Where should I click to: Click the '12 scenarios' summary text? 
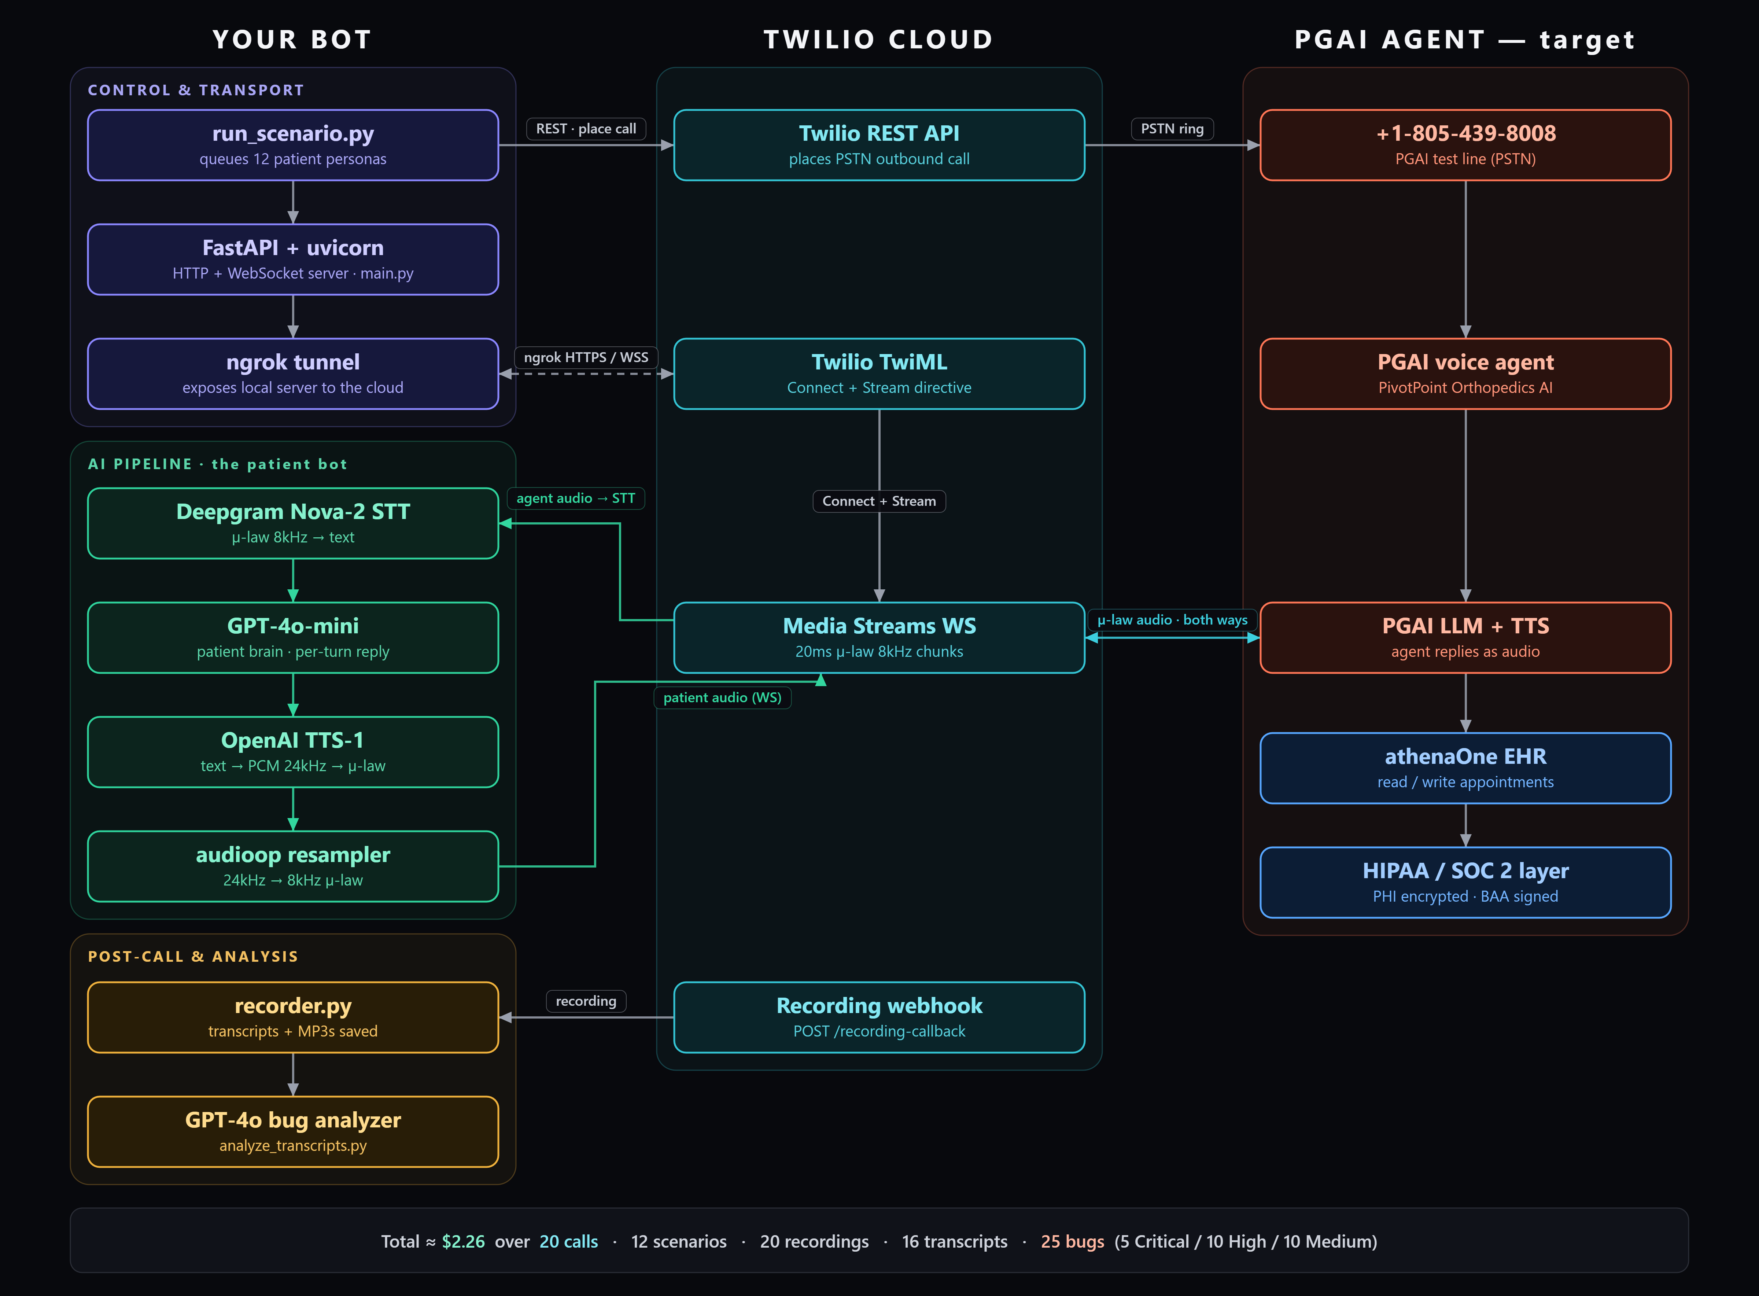679,1242
